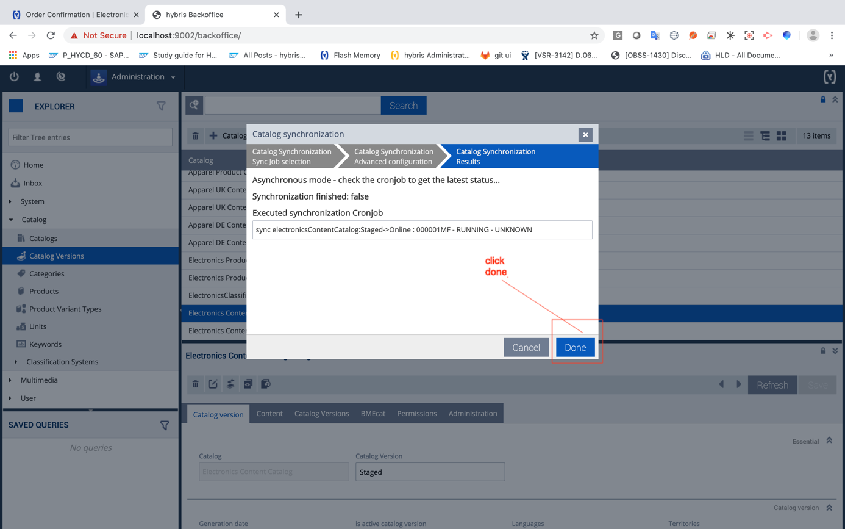
Task: Collapse the Essential section
Action: click(829, 441)
